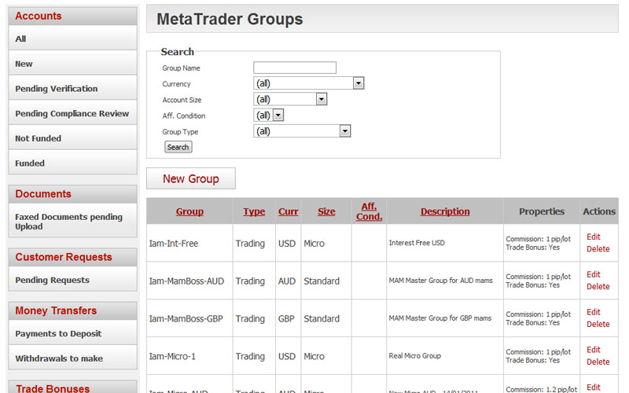This screenshot has width=629, height=393.
Task: Edit the Iam-MamBoss-AUD group
Action: click(x=594, y=274)
